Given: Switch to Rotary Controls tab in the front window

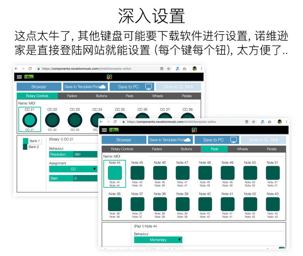Looking at the screenshot, I should 122,149.
